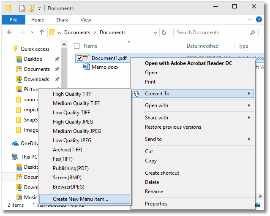Choose Copy from context menu
Image resolution: width=270 pixels, height=216 pixels.
(x=151, y=161)
